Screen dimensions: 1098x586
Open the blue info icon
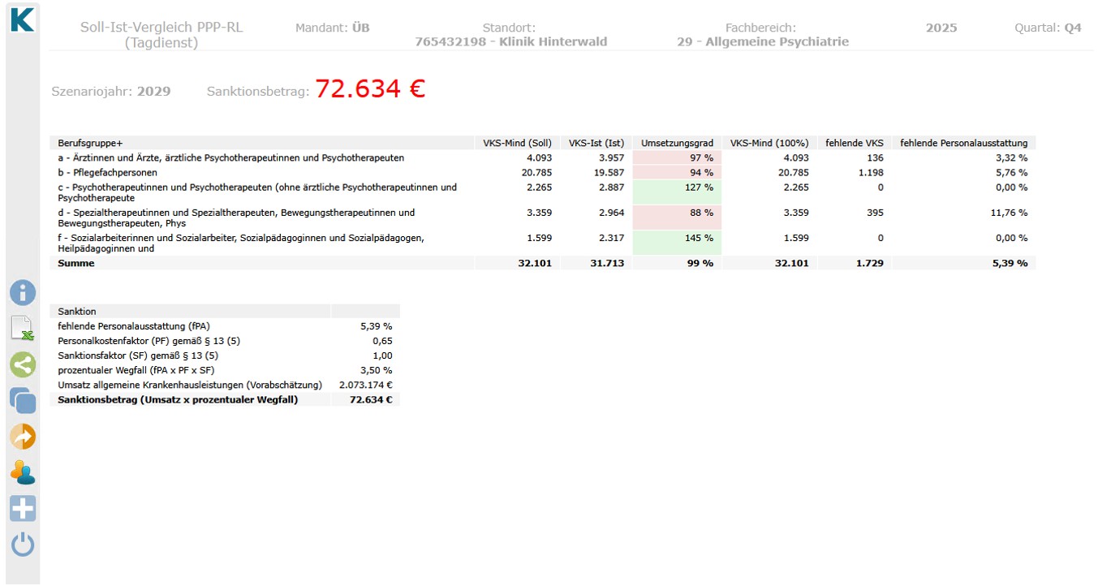click(x=23, y=293)
